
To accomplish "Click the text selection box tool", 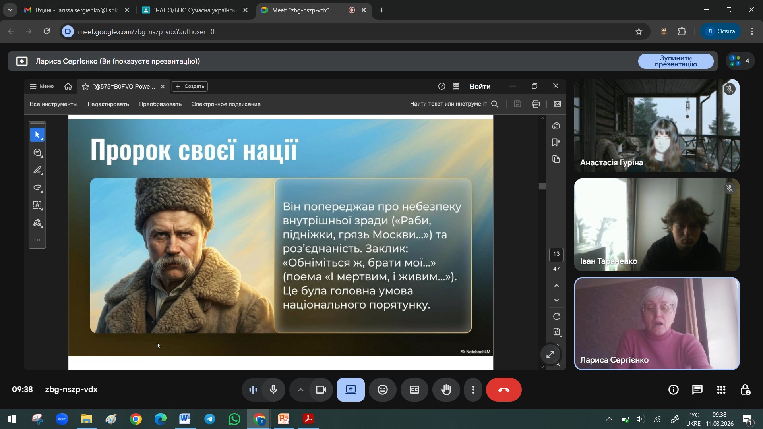I will click(37, 205).
